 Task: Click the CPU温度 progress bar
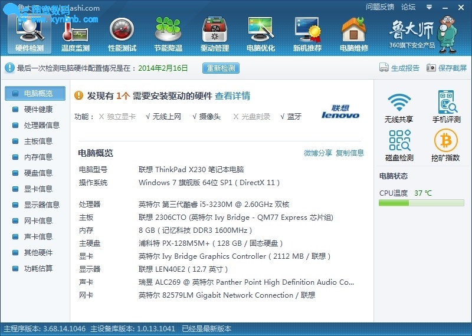tap(421, 203)
